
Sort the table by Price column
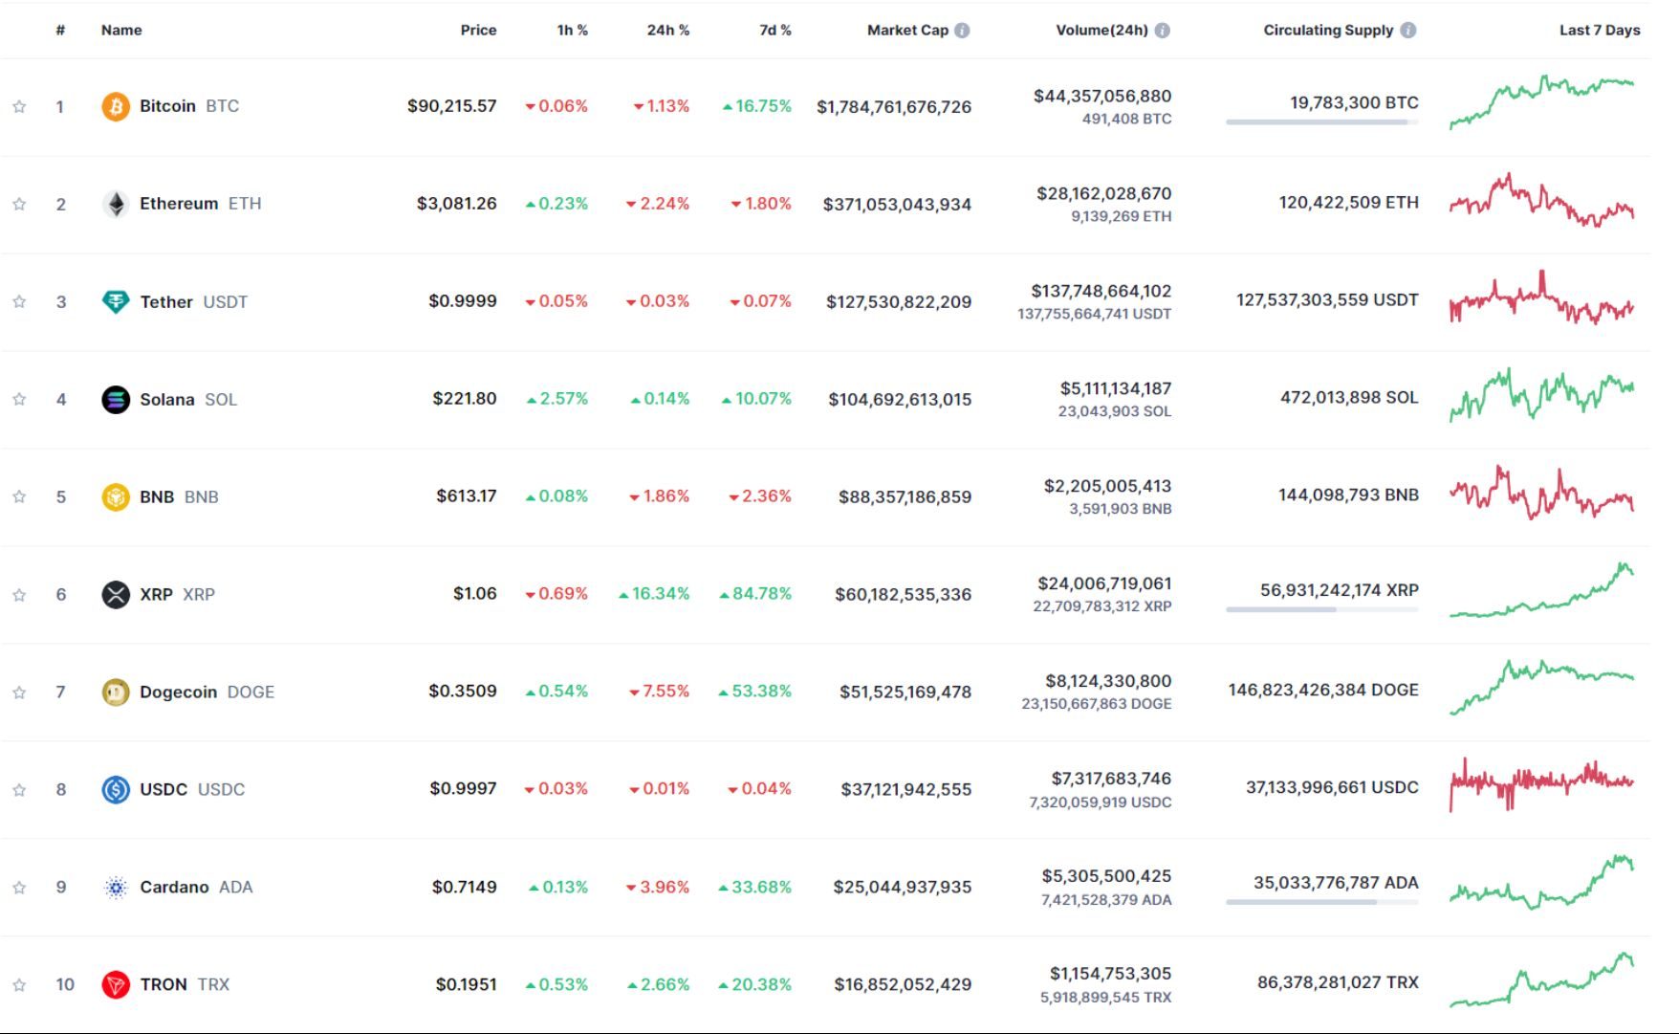(478, 30)
